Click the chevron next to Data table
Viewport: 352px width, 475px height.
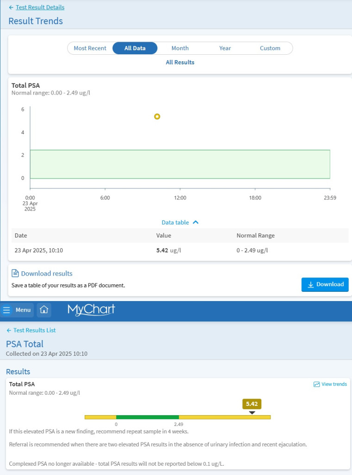(x=195, y=222)
